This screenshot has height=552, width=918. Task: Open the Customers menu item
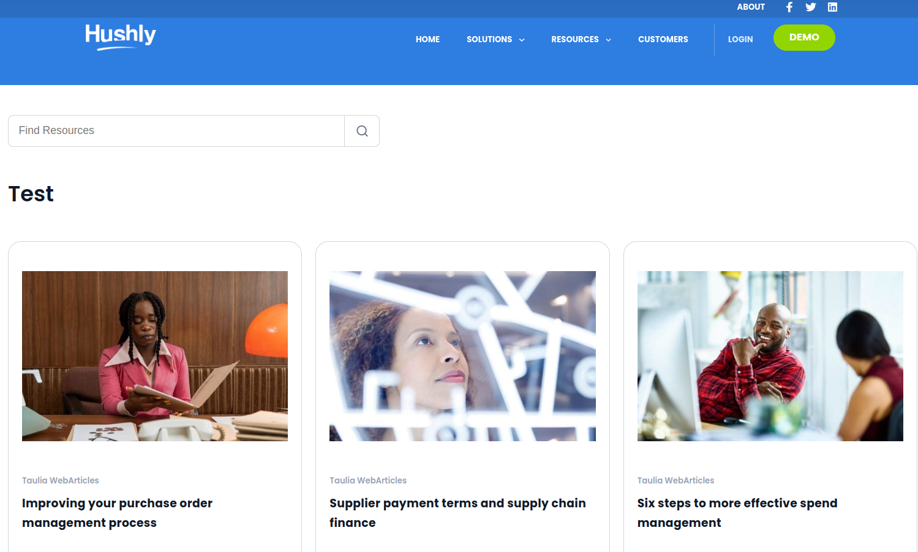[x=663, y=39]
